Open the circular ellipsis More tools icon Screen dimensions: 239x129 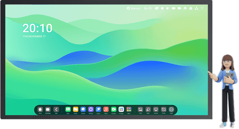tap(171, 110)
